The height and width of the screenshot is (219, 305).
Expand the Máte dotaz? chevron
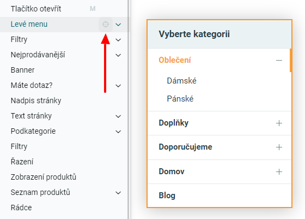(x=118, y=86)
